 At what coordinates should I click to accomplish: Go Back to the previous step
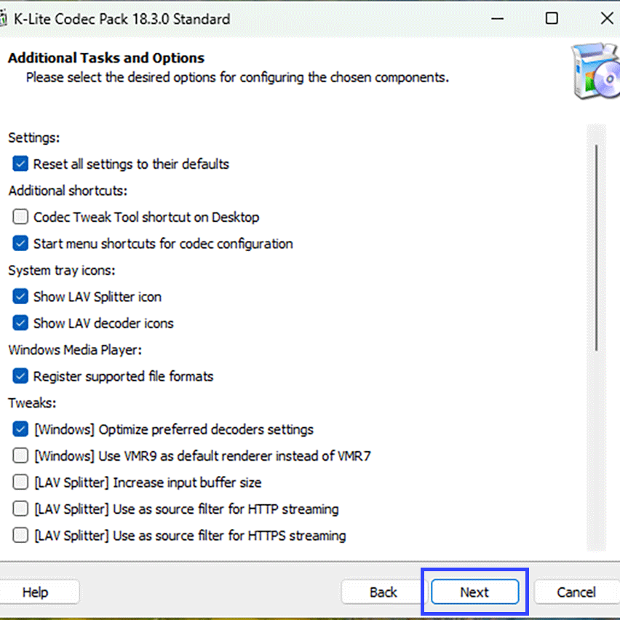click(x=383, y=592)
